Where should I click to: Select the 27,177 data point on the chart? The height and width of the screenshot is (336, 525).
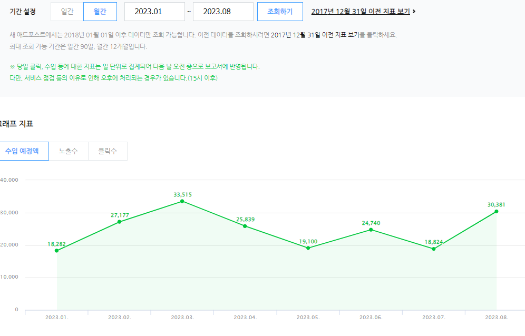[119, 222]
